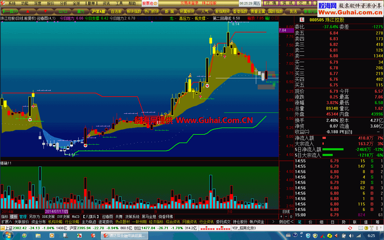Click the 行情 button at top right
384x240 pixels.
[271, 3]
